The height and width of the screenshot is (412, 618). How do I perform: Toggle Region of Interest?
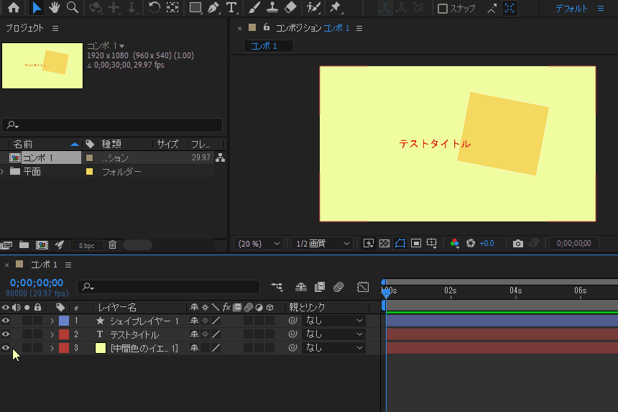416,243
